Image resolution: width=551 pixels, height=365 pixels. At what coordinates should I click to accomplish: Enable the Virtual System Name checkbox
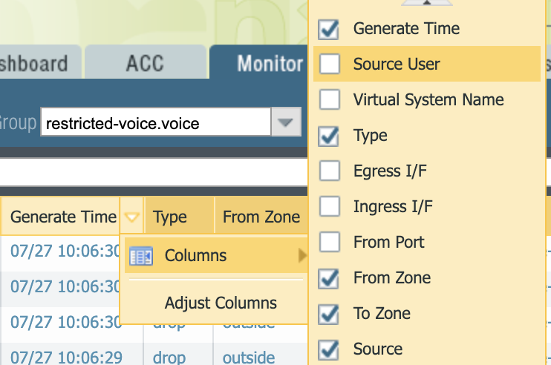(330, 99)
